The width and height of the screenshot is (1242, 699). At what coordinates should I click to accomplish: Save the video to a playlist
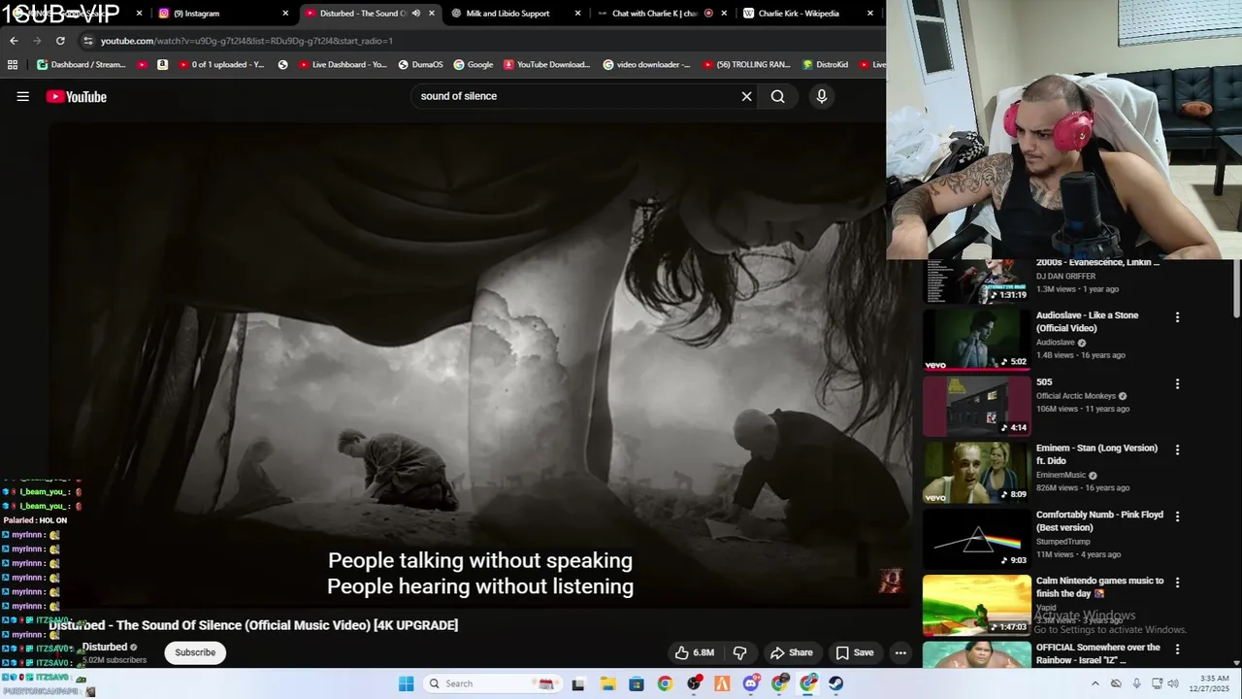coord(855,652)
